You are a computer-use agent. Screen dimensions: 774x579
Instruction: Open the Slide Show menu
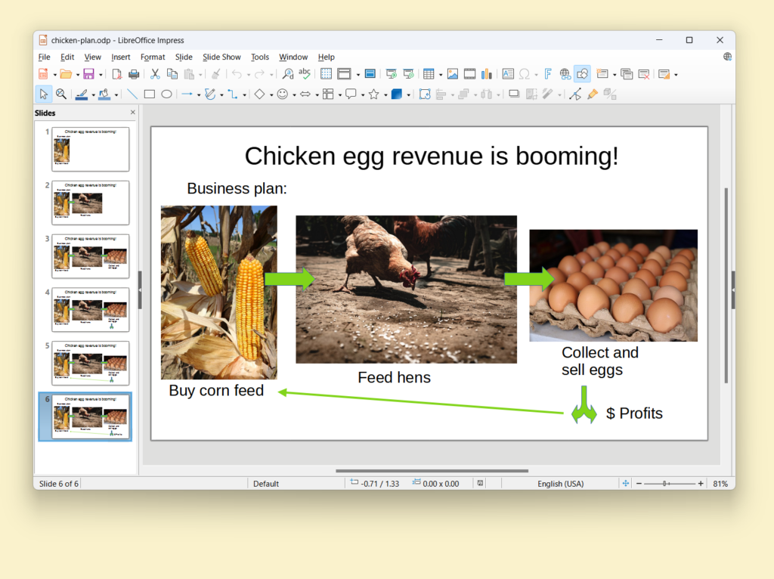pos(221,57)
